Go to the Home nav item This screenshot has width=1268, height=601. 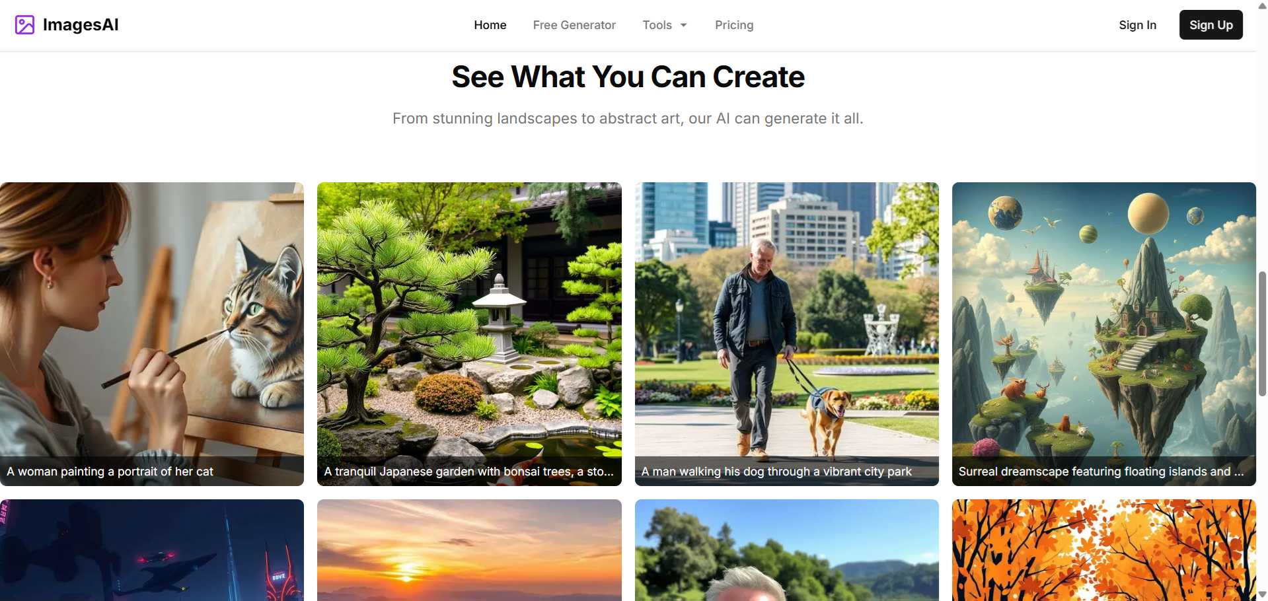click(x=490, y=25)
